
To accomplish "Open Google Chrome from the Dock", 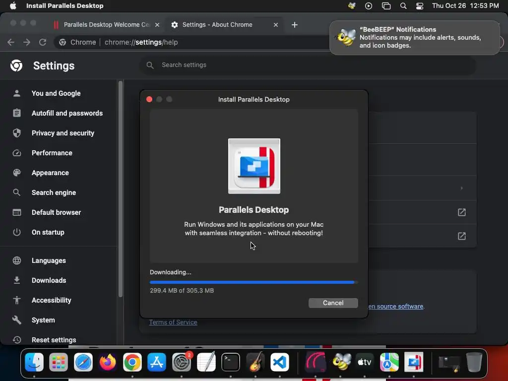I will pos(132,362).
